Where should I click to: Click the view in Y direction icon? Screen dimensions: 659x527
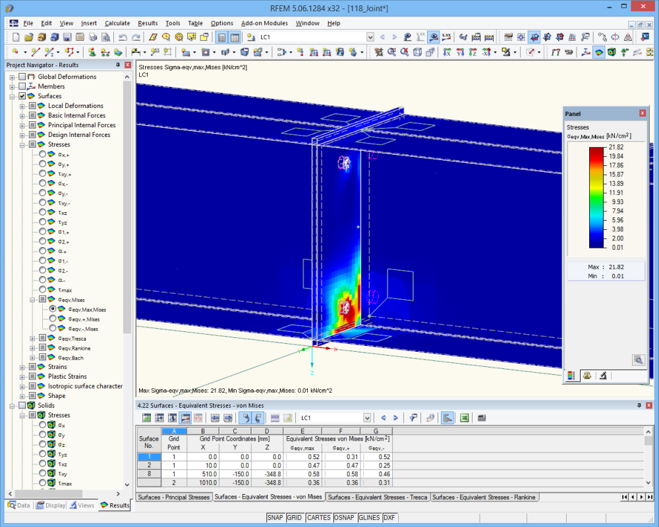(460, 52)
